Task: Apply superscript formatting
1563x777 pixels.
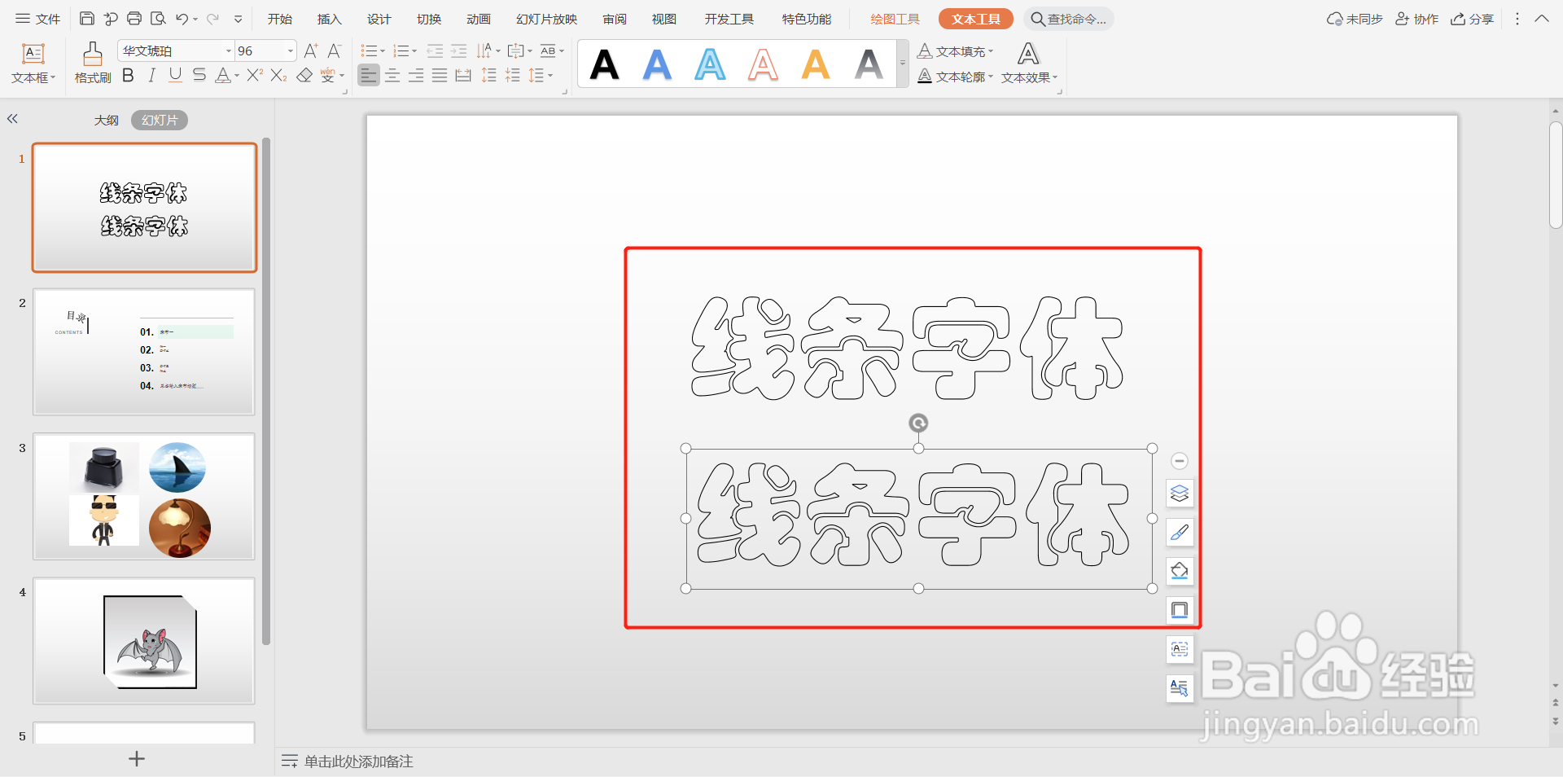Action: (255, 76)
